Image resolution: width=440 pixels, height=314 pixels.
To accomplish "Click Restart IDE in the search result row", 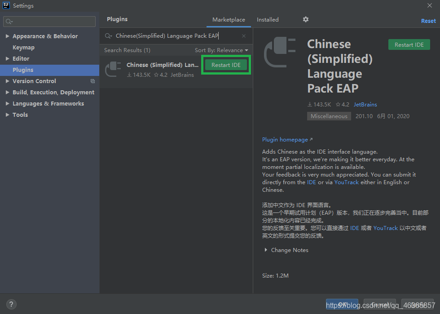I will pos(226,65).
